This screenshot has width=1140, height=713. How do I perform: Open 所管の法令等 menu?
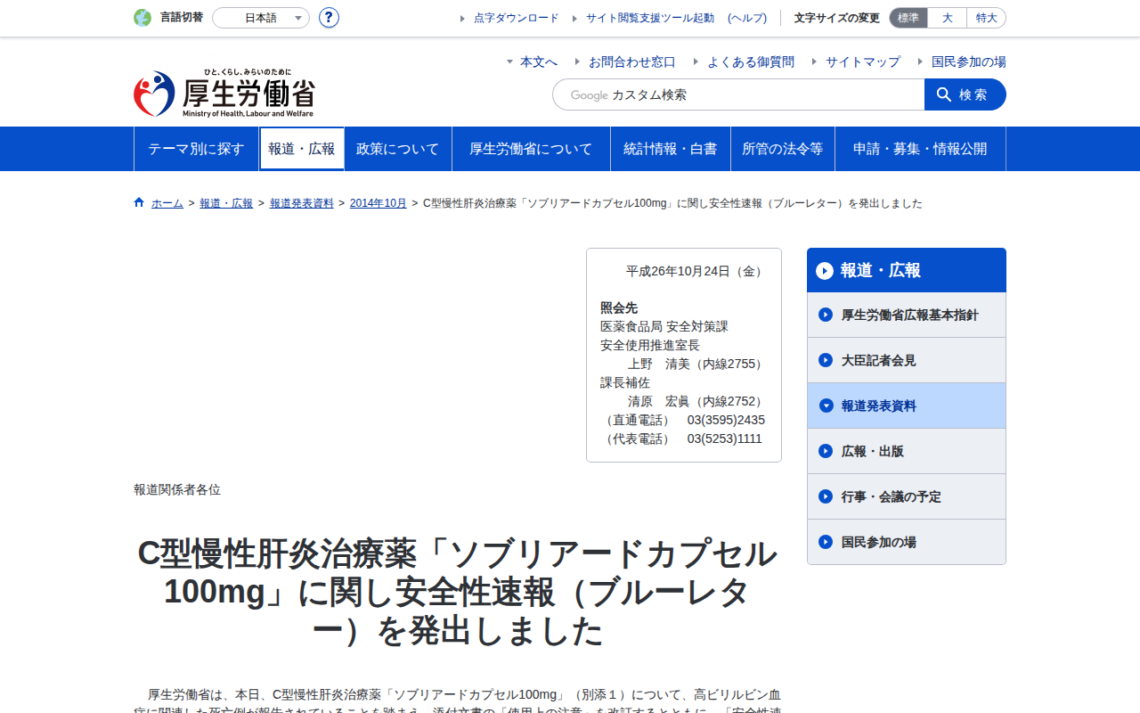pyautogui.click(x=783, y=149)
